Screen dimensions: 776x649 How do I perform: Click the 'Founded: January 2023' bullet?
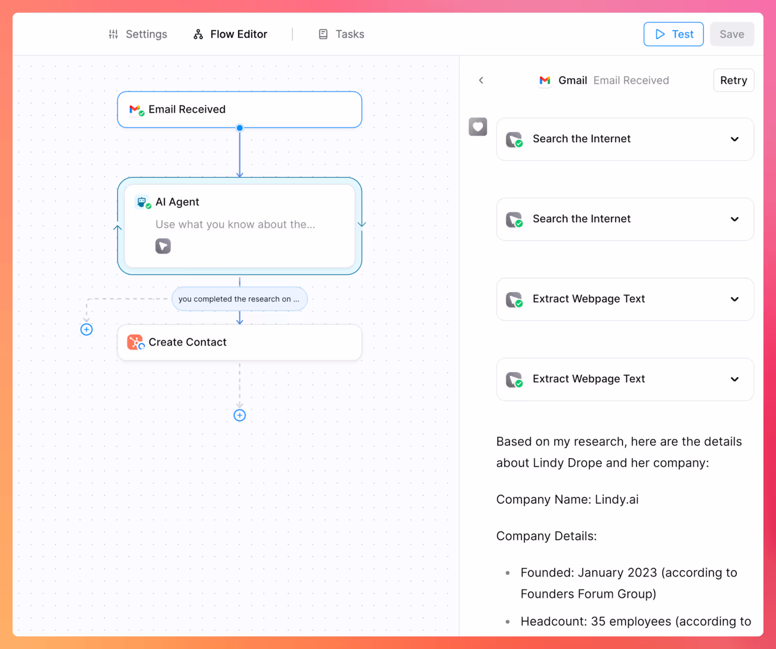coord(629,584)
